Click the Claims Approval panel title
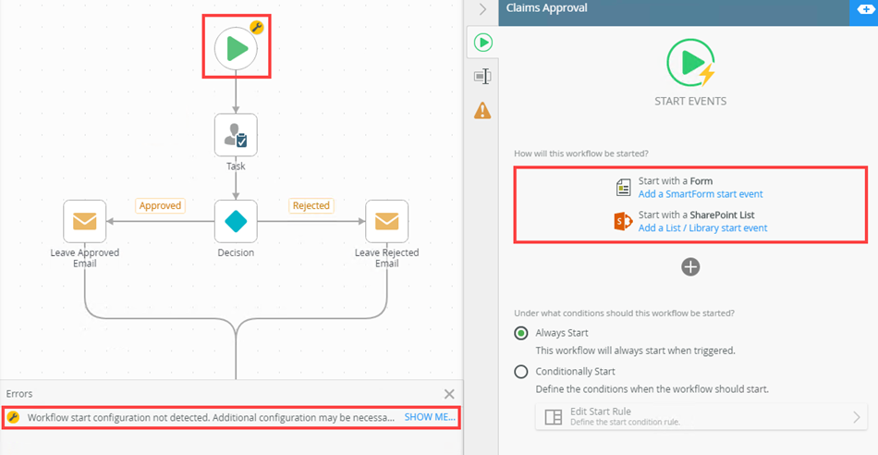 (x=546, y=7)
